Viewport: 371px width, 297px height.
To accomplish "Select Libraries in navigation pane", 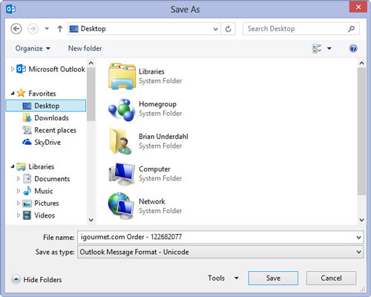I will click(36, 167).
